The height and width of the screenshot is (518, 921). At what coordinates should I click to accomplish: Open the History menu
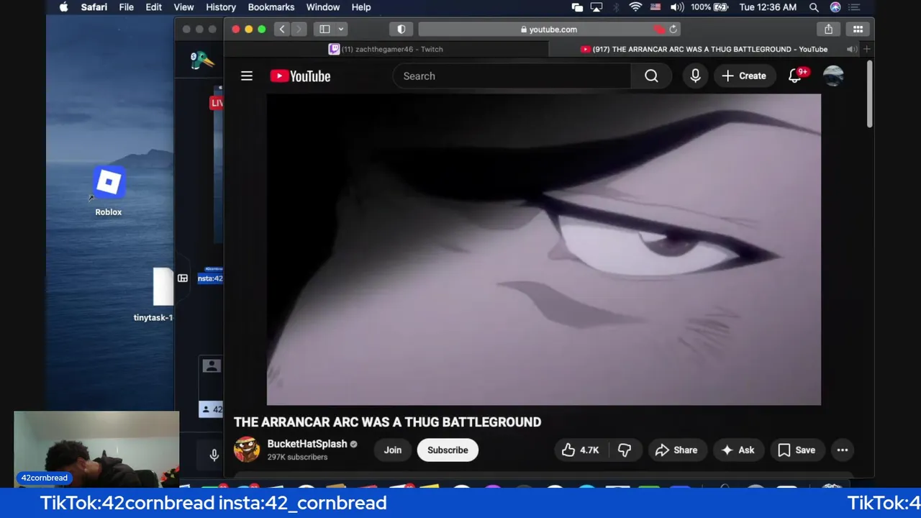221,7
